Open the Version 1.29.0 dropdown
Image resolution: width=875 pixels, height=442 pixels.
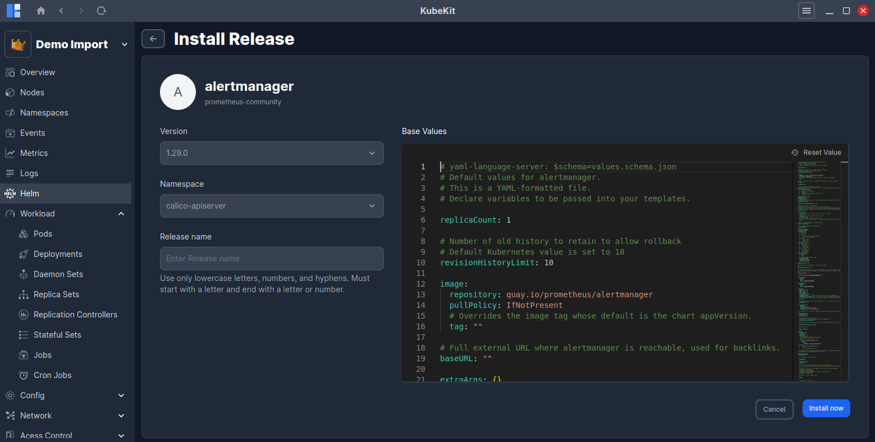pyautogui.click(x=272, y=153)
